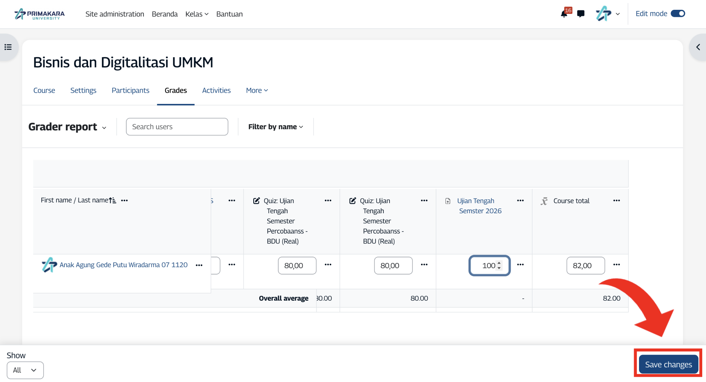Open cell actions next to second 80,00 grade
This screenshot has height=382, width=706.
pos(424,264)
